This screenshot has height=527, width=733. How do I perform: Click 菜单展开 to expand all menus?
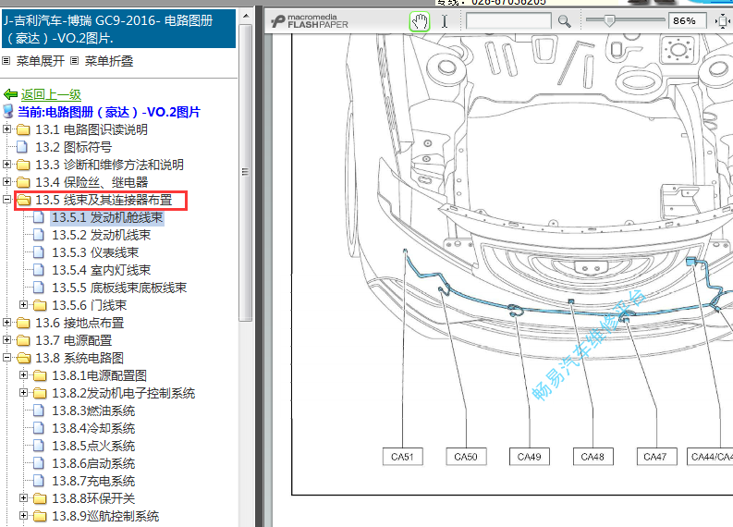(x=40, y=61)
